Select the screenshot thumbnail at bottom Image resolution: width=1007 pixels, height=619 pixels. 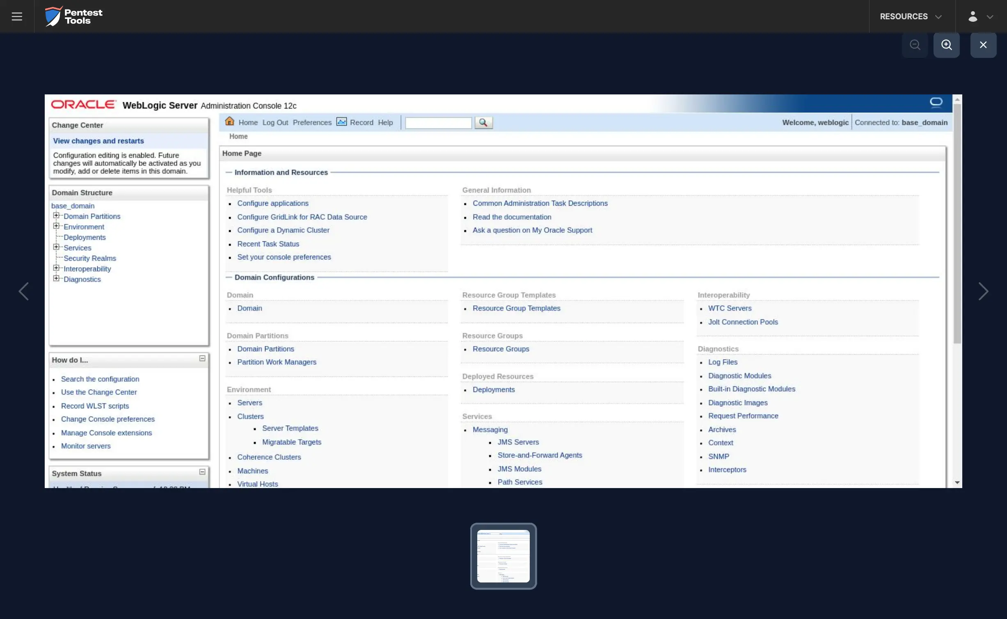[x=503, y=556]
